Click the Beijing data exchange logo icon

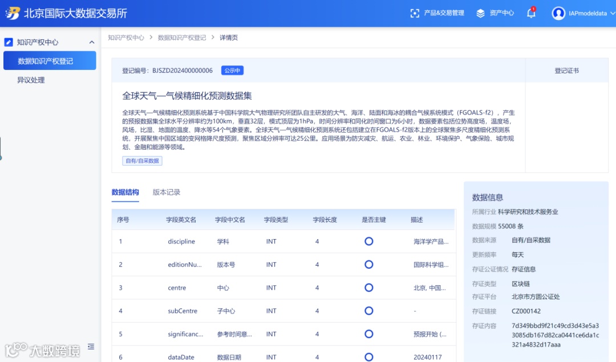tap(13, 13)
